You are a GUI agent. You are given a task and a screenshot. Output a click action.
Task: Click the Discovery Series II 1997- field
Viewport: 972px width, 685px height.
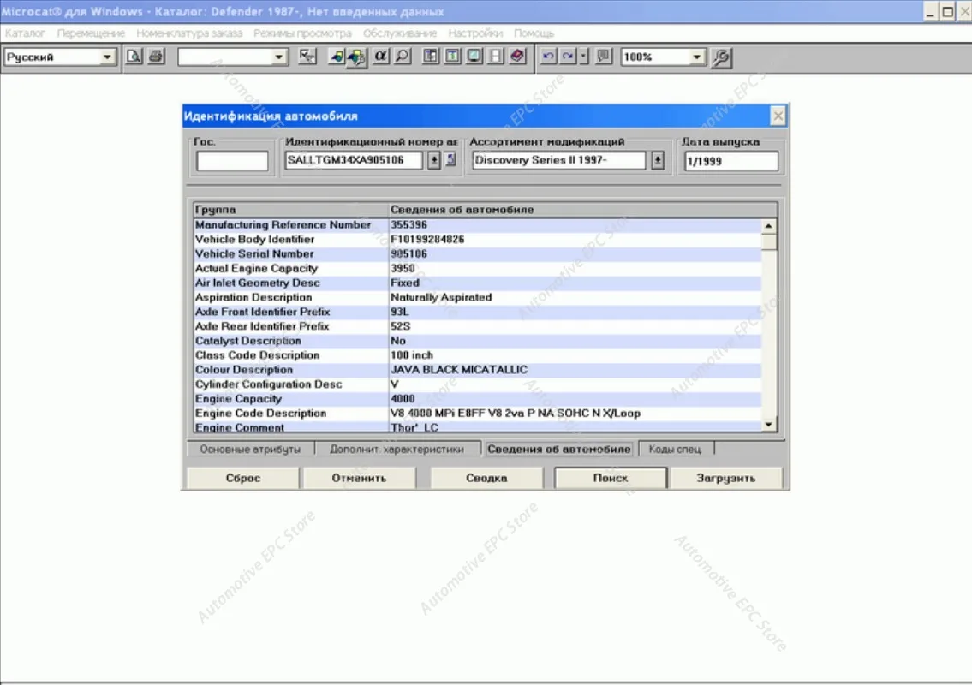pos(558,160)
